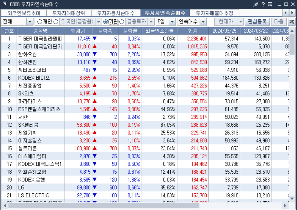Switch to the 투자자매매상위 tab
Viewport: 297px width, 210px height.
[x=69, y=13]
